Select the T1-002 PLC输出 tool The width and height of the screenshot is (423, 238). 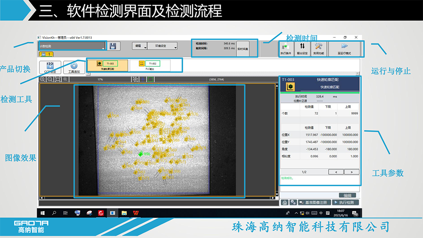pos(150,65)
